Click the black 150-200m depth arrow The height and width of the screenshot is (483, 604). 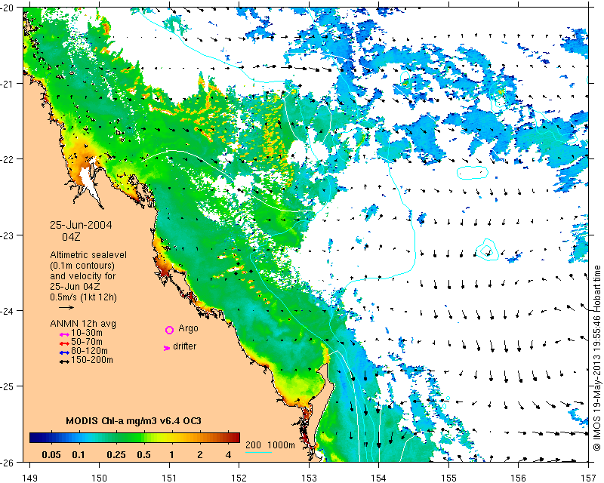click(64, 361)
